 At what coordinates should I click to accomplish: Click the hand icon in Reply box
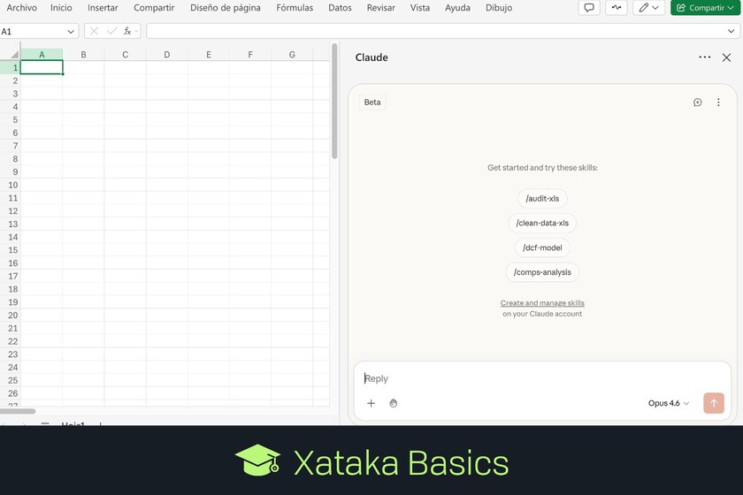click(394, 403)
